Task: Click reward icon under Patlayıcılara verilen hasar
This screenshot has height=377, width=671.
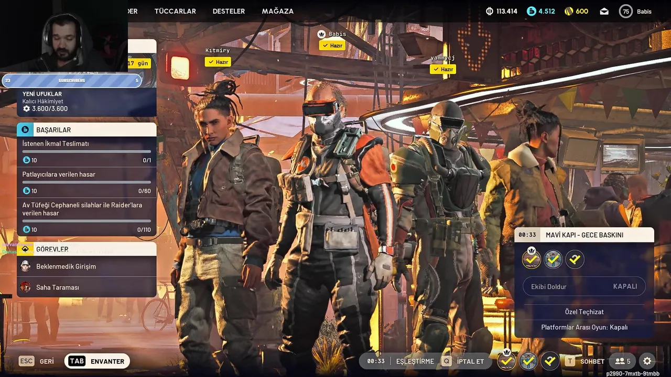Action: [26, 191]
